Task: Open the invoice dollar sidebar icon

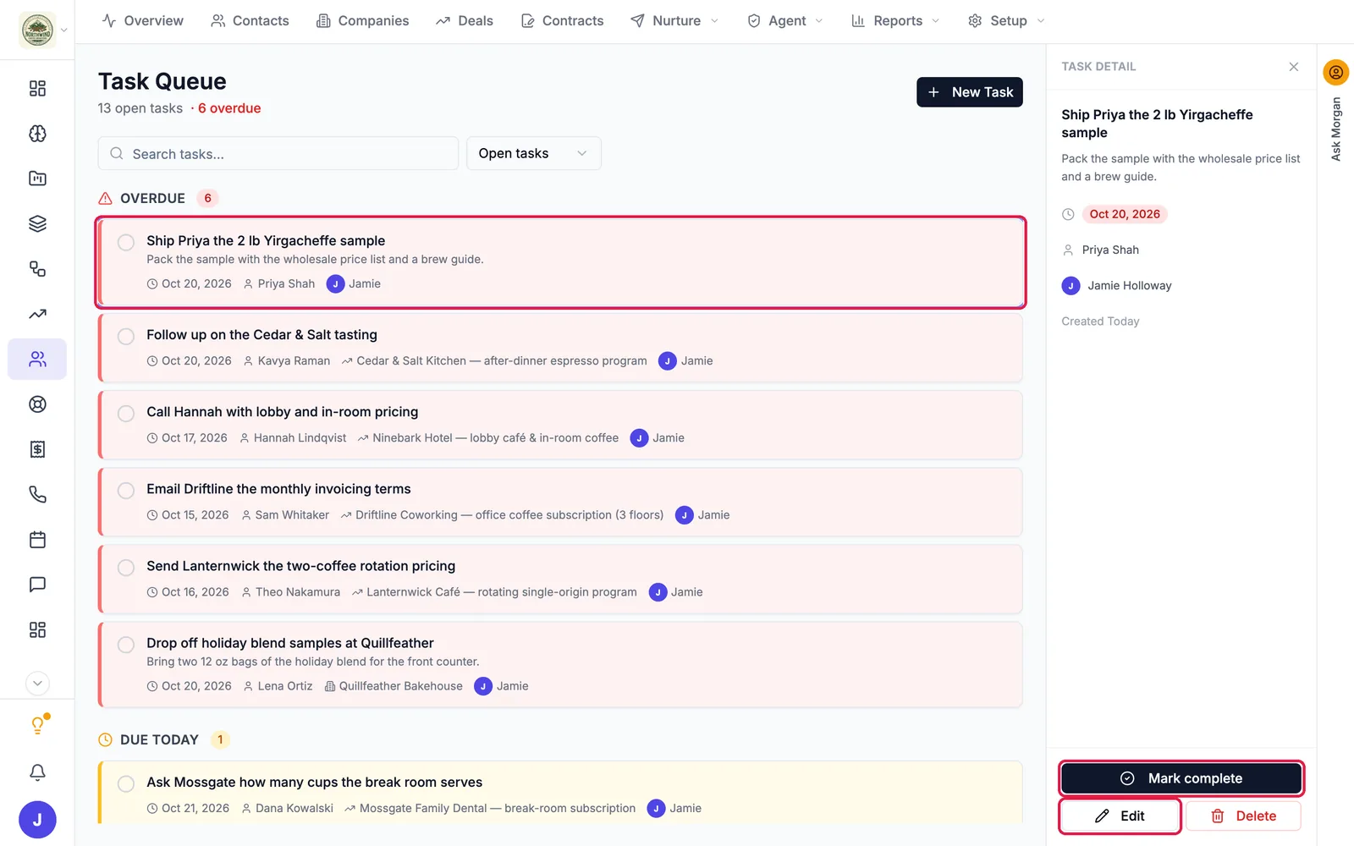Action: [x=37, y=449]
